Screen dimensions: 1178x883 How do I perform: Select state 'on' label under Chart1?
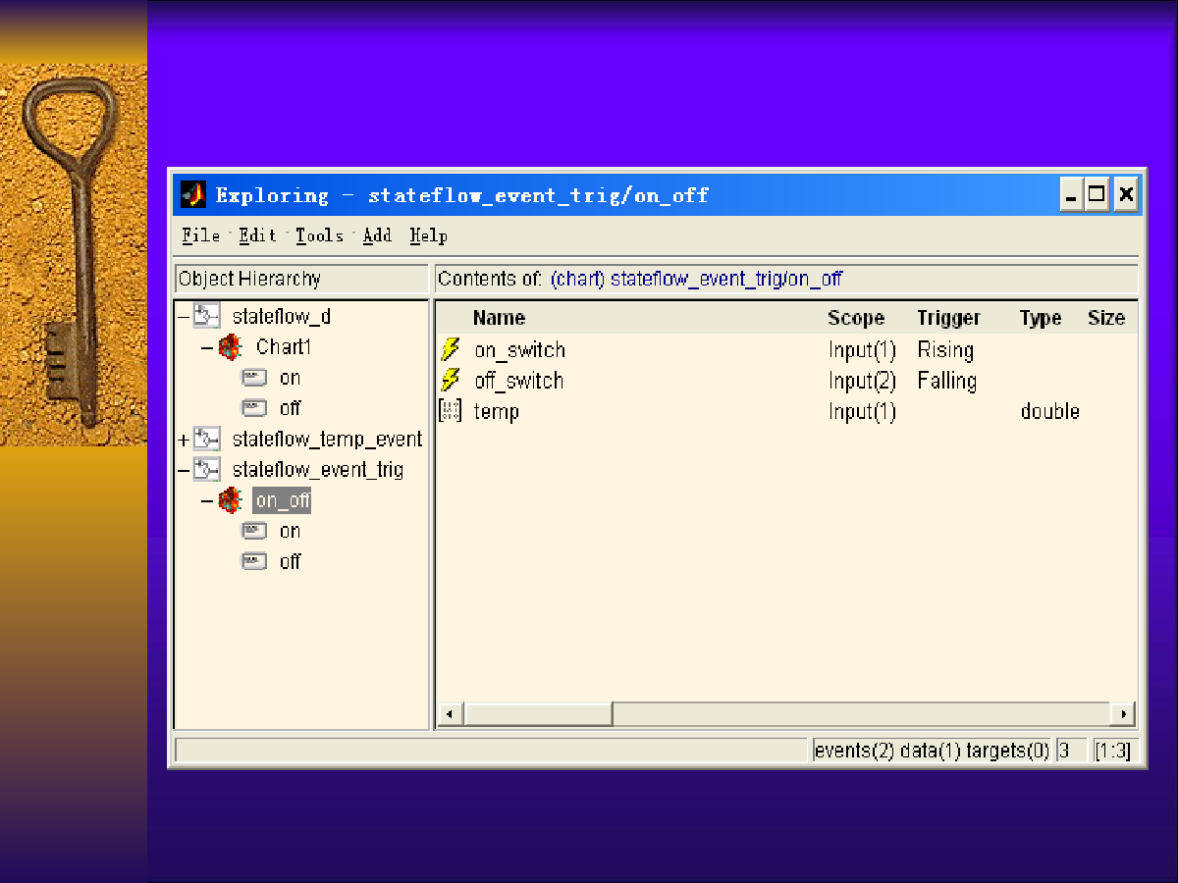[x=290, y=378]
